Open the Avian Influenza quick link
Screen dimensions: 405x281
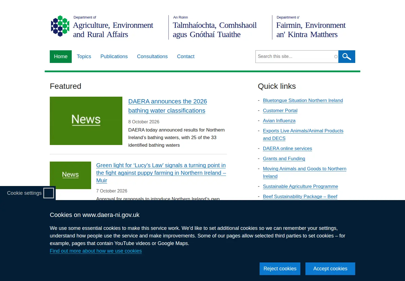pos(279,121)
